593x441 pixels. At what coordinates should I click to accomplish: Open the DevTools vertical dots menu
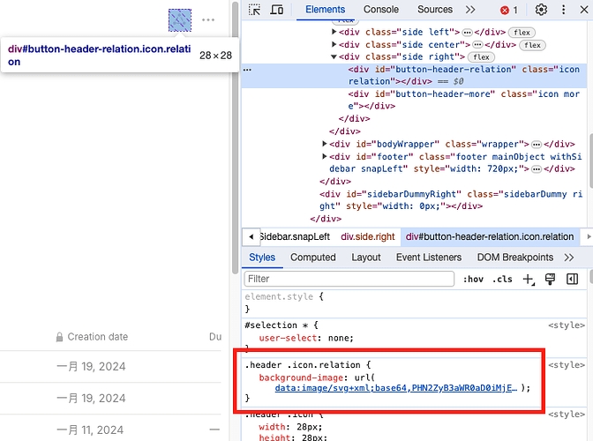567,10
